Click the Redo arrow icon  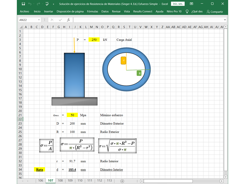click(38, 4)
